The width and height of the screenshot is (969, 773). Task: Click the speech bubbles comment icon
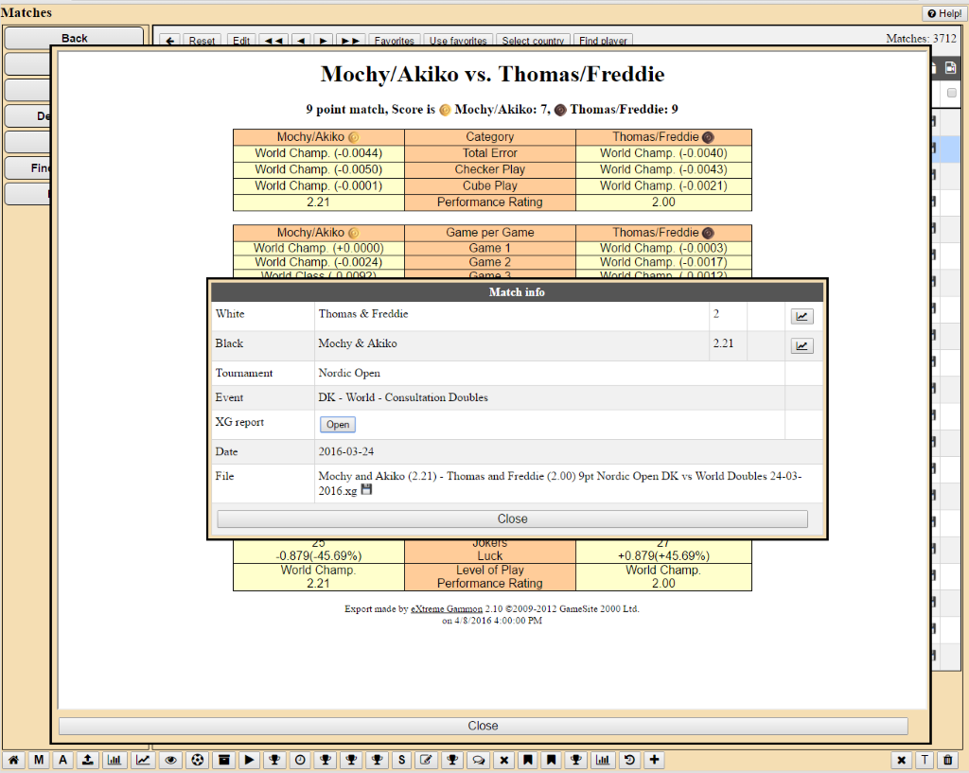click(478, 760)
